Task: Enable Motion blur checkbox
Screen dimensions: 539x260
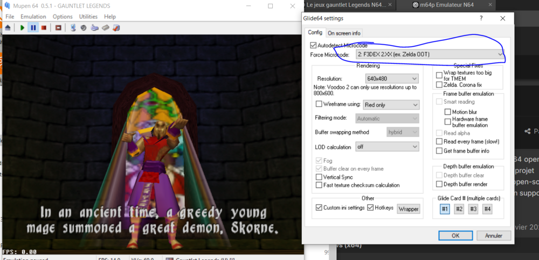Action: click(447, 112)
